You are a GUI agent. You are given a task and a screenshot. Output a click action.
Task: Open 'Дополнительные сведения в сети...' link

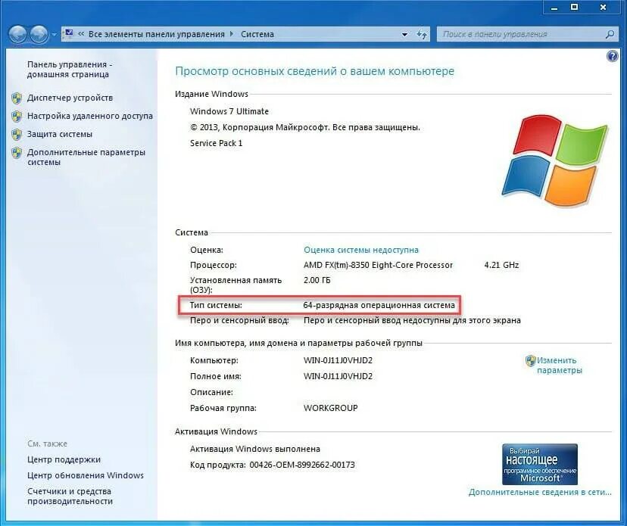(540, 492)
